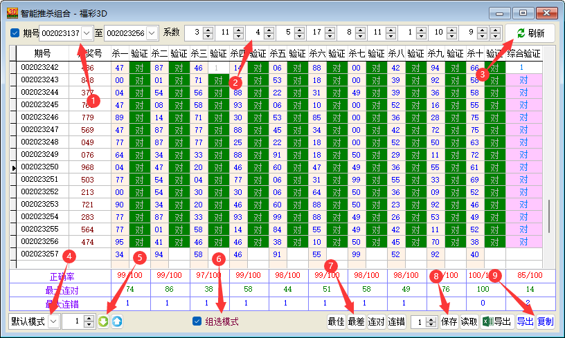565x338 pixels.
Task: Export to Excel using green icon button
Action: (x=496, y=321)
